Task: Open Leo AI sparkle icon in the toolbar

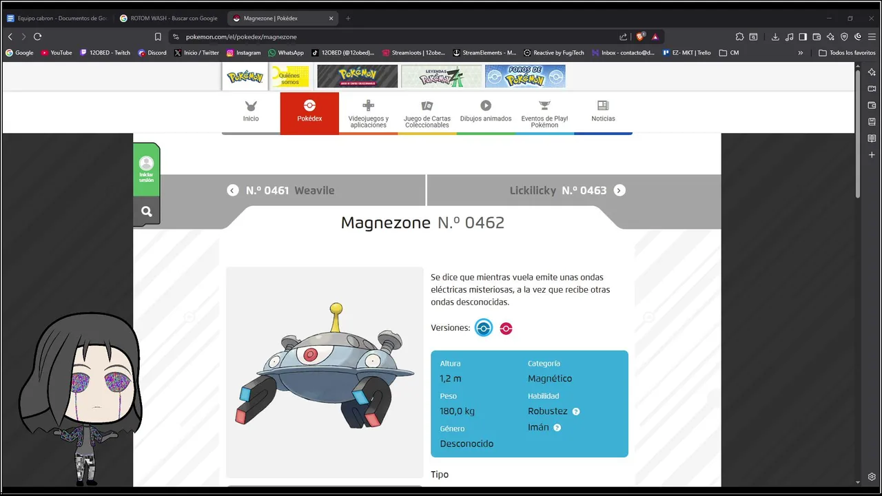Action: pos(830,37)
